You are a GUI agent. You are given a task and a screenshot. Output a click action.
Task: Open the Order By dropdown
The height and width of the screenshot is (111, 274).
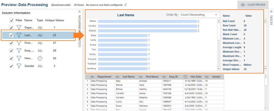(199, 15)
